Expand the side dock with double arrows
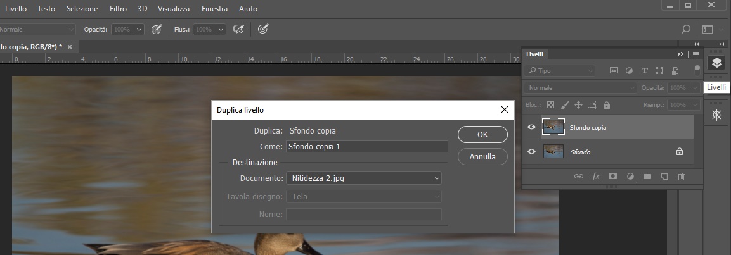Viewport: 731px width, 255px height. point(723,44)
